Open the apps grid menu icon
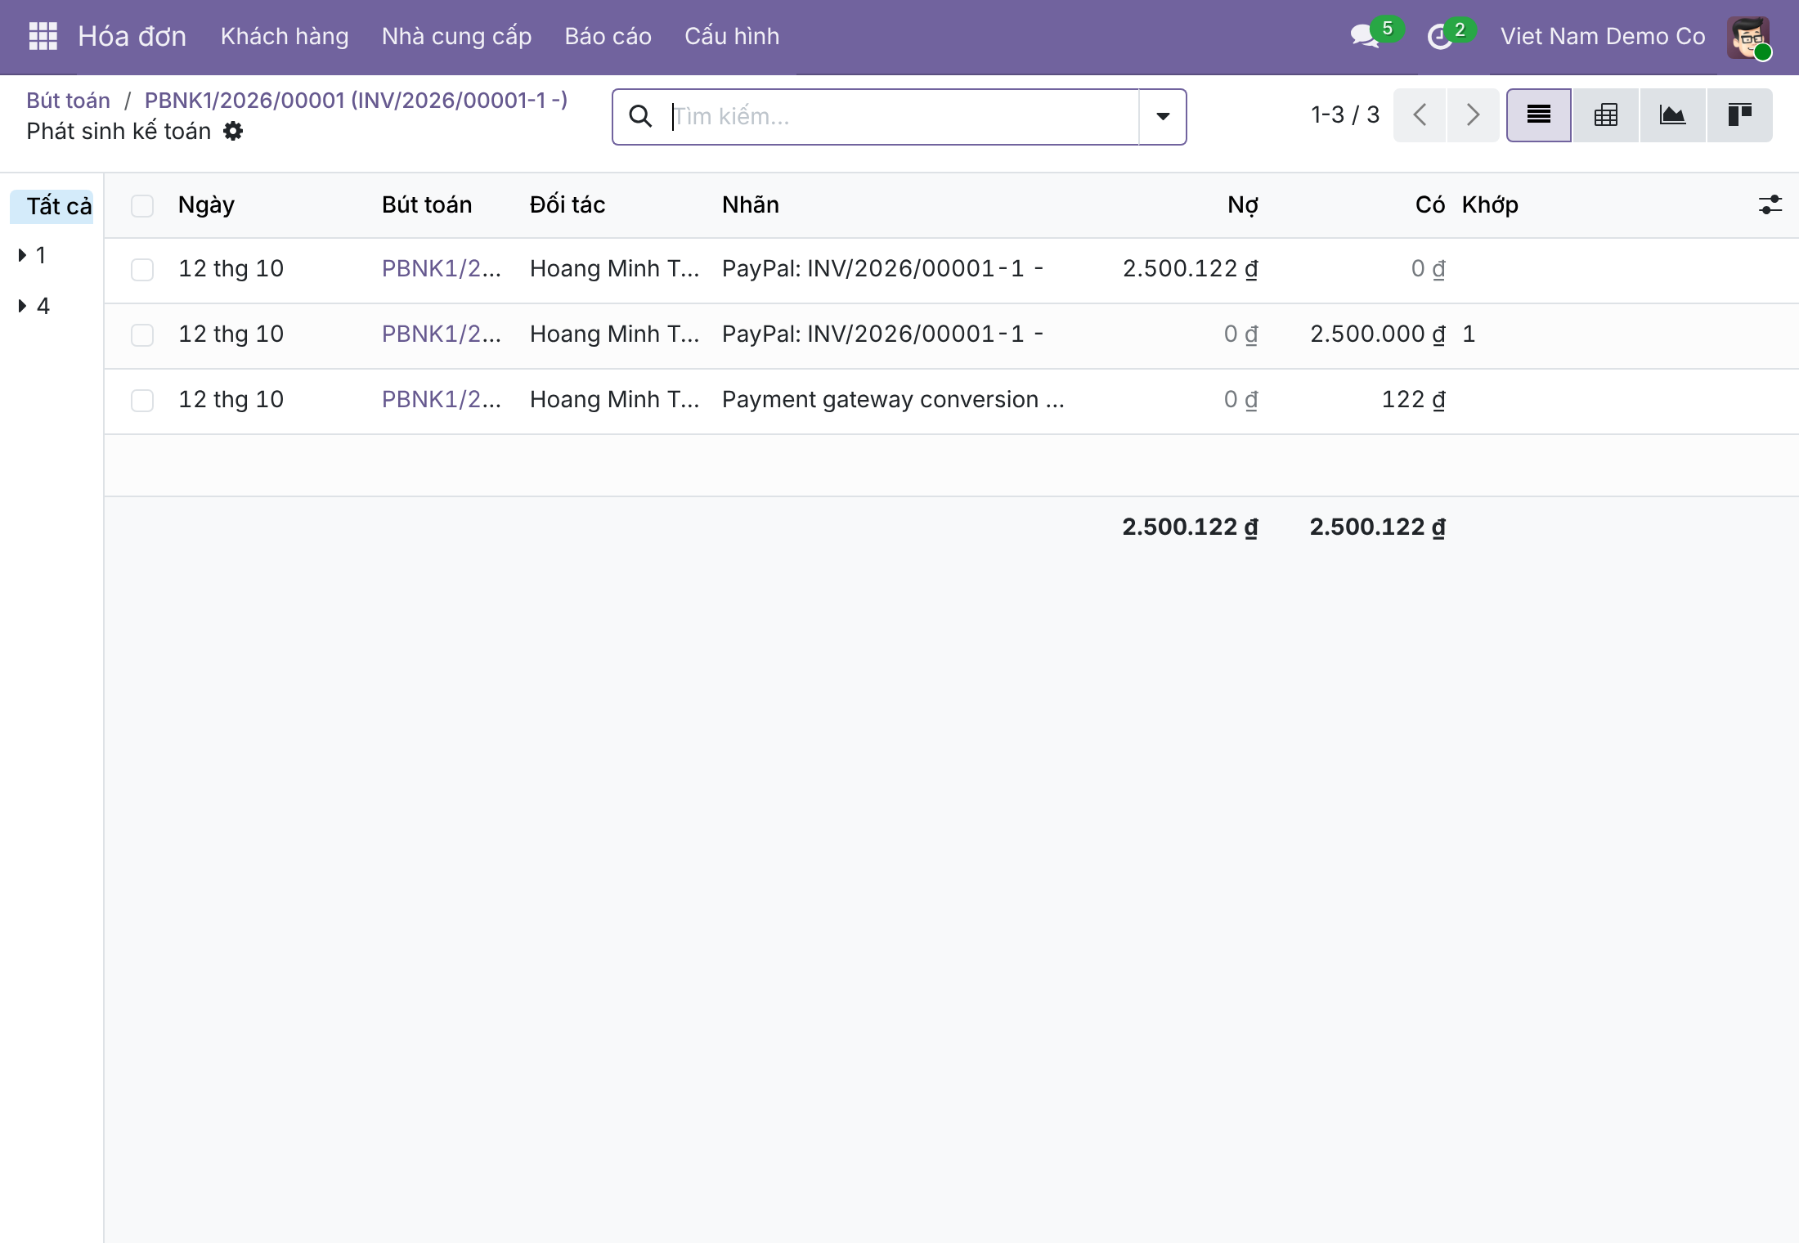Screen dimensions: 1799x1243 point(43,36)
